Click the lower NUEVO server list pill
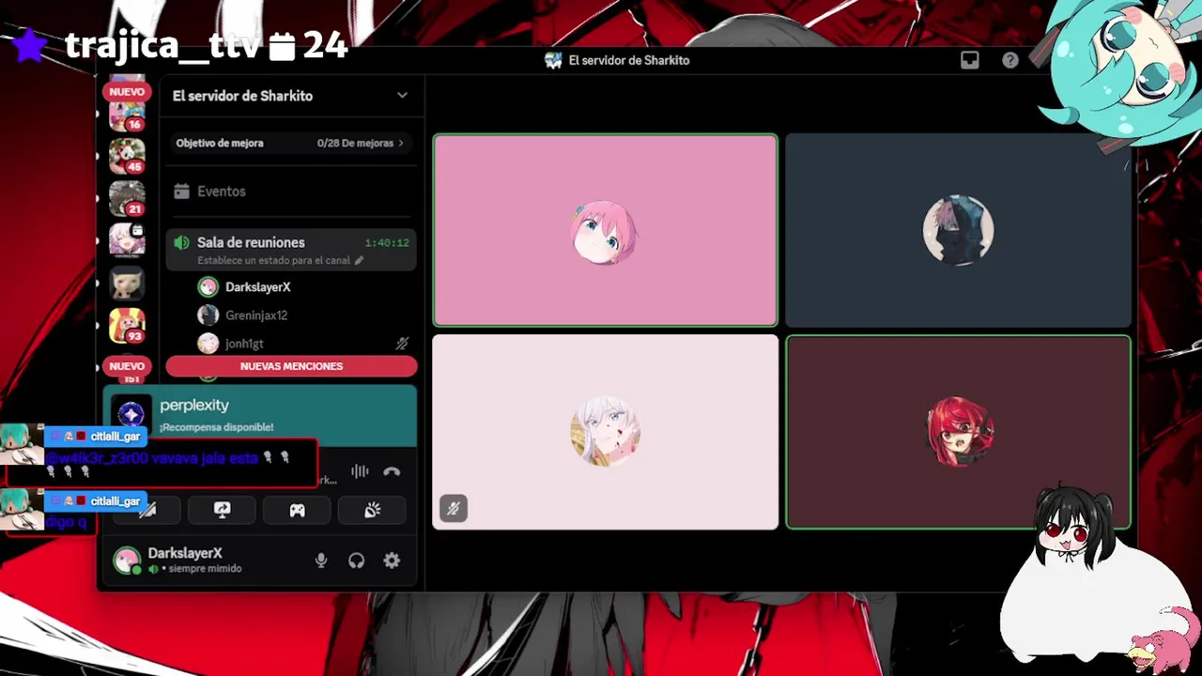1202x676 pixels. pyautogui.click(x=127, y=366)
